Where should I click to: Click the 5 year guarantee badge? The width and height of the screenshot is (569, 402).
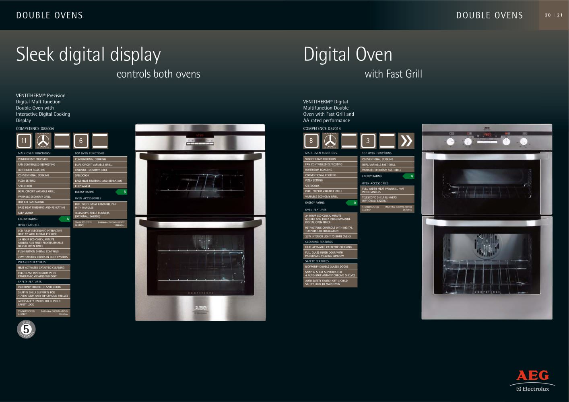click(26, 329)
